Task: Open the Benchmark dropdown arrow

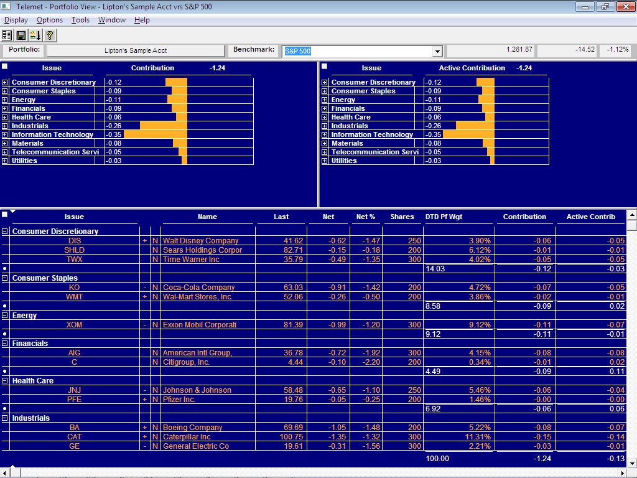Action: [x=437, y=51]
